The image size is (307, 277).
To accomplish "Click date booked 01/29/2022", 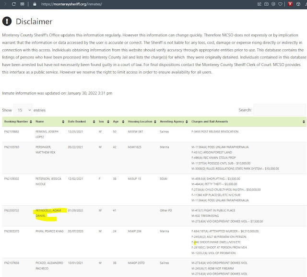I will tap(75, 210).
